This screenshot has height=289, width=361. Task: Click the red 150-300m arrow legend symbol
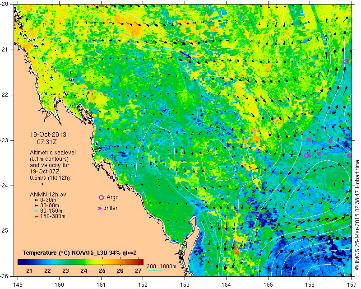point(36,217)
